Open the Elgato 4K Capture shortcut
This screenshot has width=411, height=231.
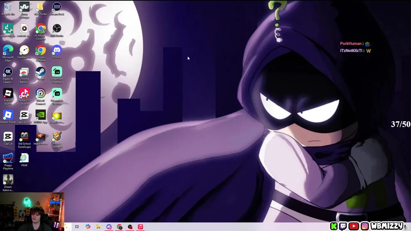(x=8, y=75)
